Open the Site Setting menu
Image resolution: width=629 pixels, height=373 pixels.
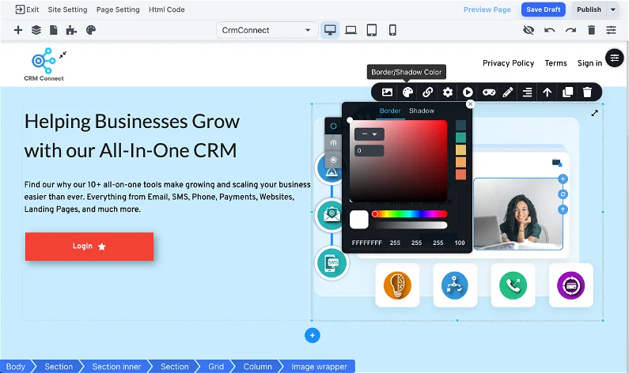tap(67, 9)
